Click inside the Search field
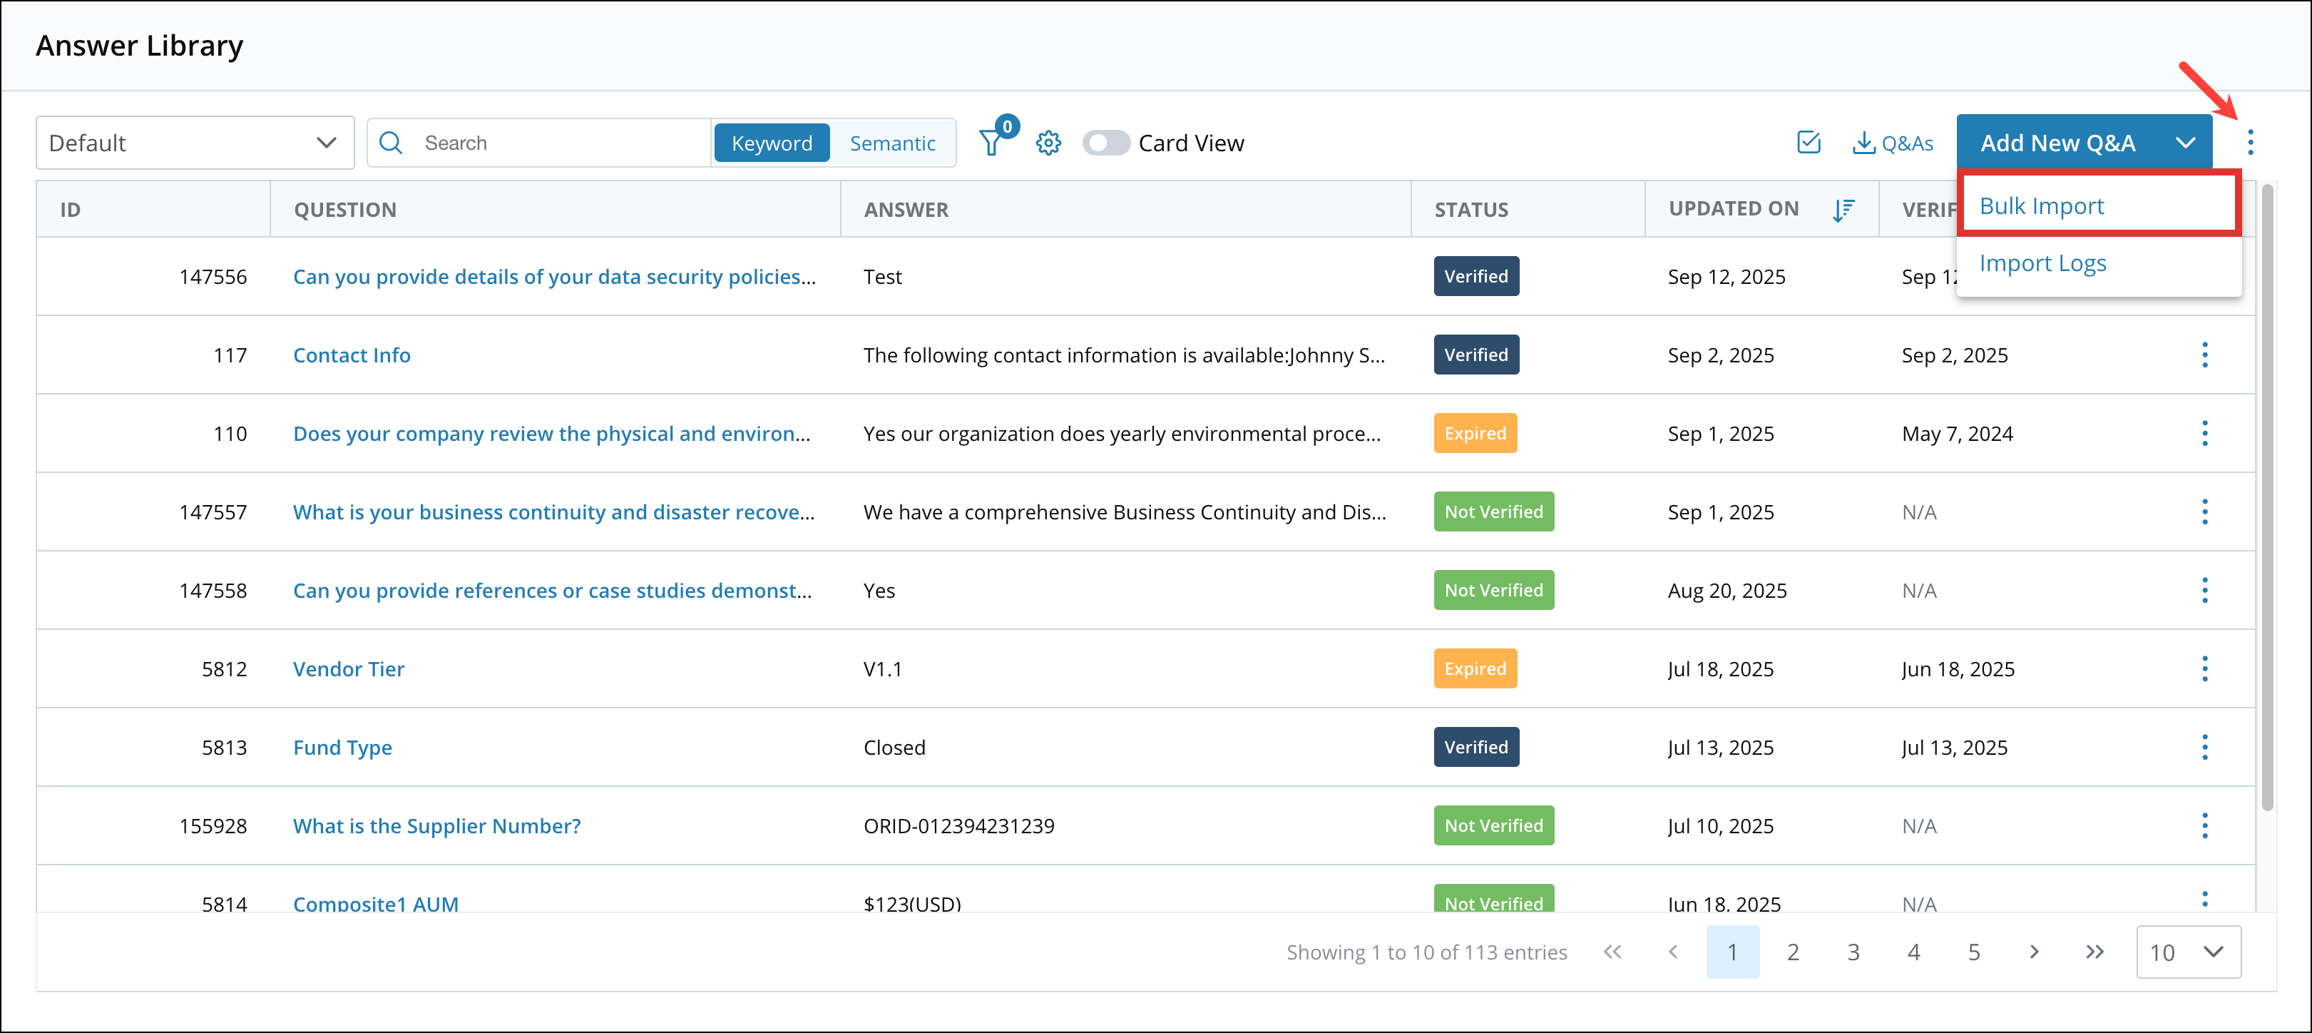Screen dimensions: 2312x1033 click(538, 142)
